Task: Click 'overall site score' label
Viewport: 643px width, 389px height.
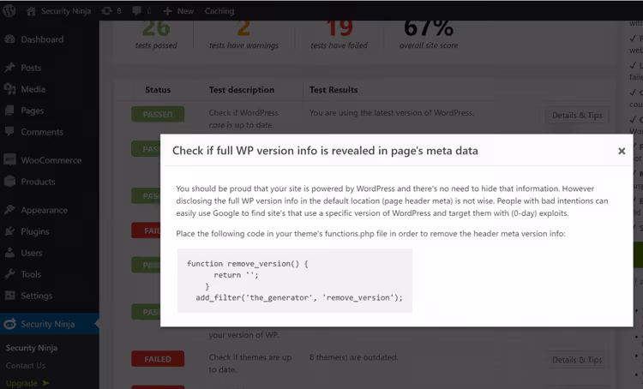Action: pyautogui.click(x=429, y=45)
